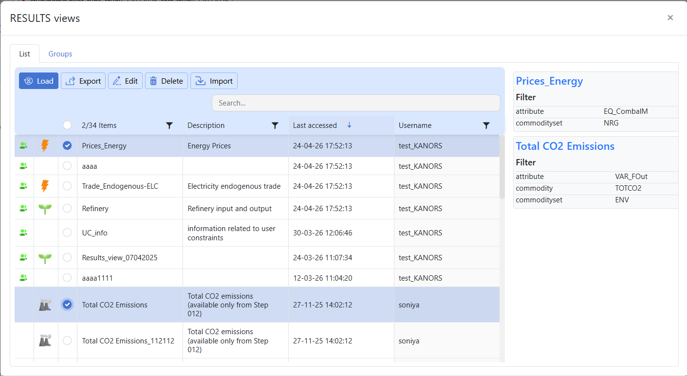The height and width of the screenshot is (376, 687).
Task: Select the UC_info row checkbox
Action: (67, 233)
